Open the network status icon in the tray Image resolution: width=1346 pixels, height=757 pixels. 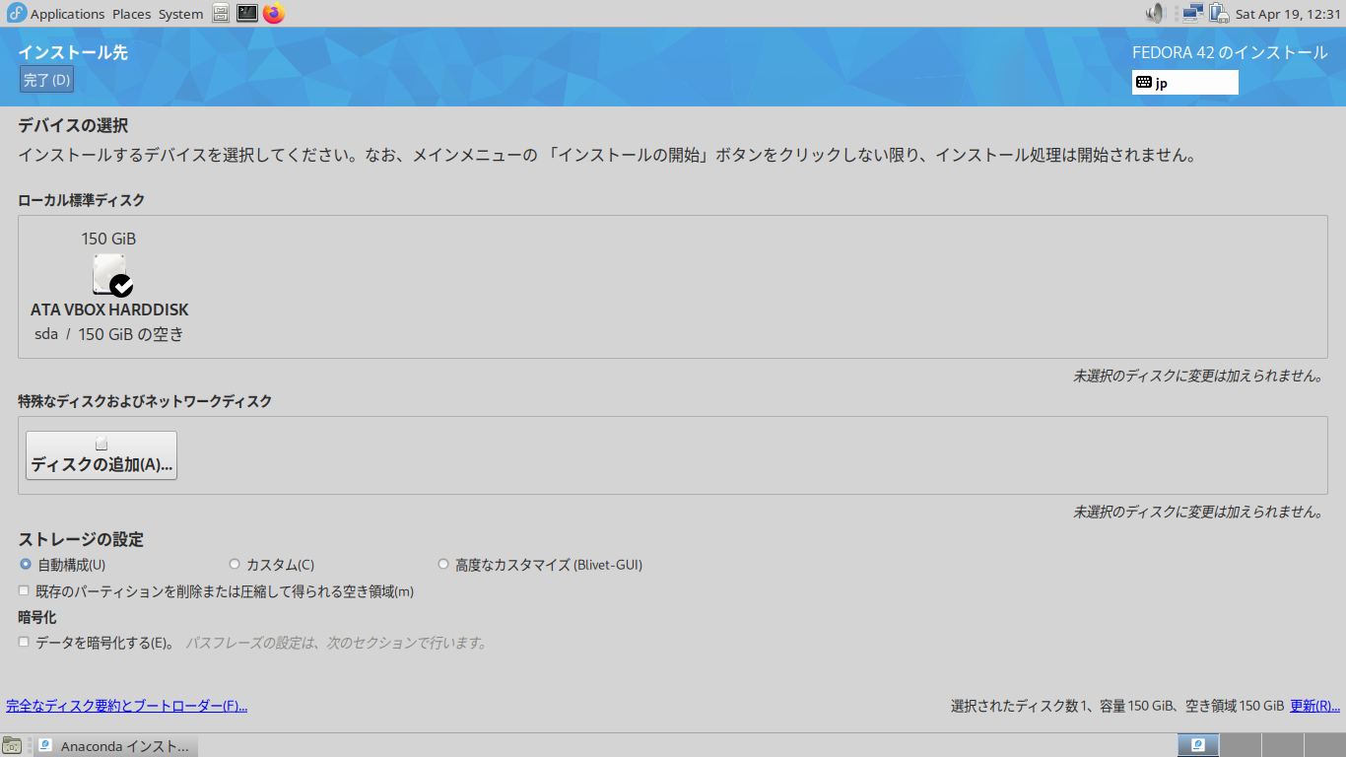pyautogui.click(x=1193, y=14)
